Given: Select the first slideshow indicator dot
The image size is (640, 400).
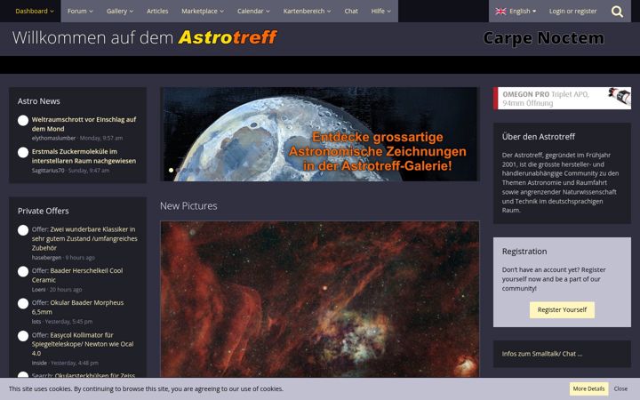Looking at the screenshot, I should (x=171, y=170).
